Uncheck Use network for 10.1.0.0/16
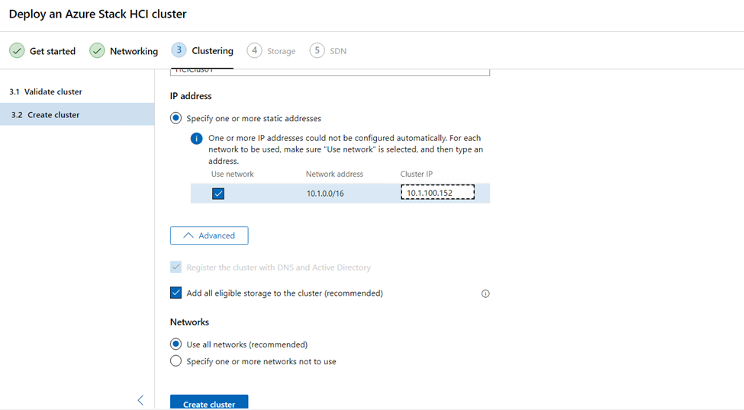This screenshot has height=410, width=744. (x=218, y=194)
